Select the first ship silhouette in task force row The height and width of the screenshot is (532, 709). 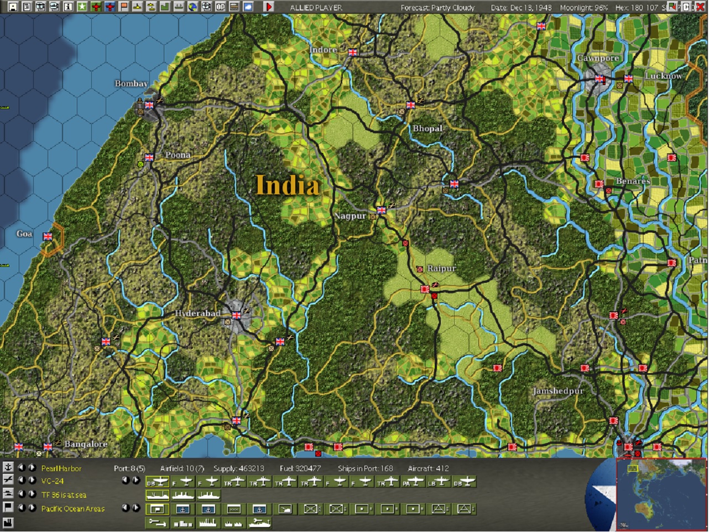coord(157,495)
